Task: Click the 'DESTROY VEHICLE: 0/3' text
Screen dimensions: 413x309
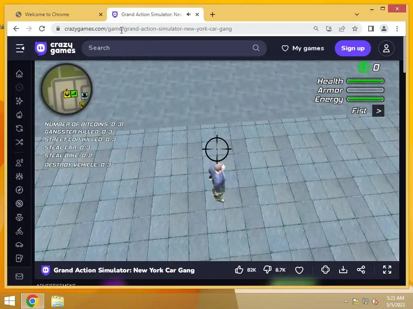Action: 78,165
